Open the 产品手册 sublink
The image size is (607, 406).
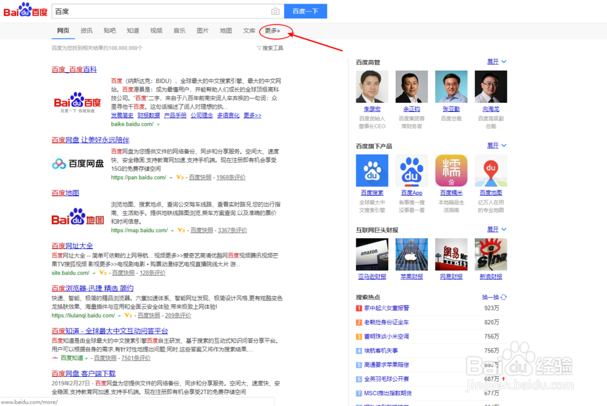point(175,116)
